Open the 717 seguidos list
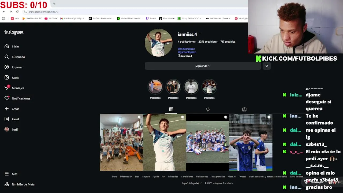Screen dimensions: 343x193 [x=228, y=42]
